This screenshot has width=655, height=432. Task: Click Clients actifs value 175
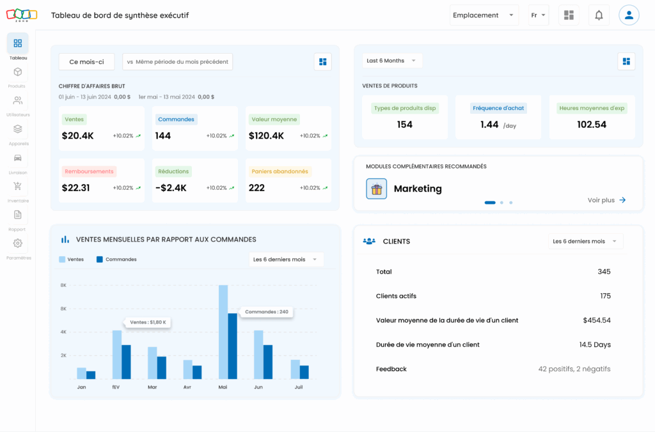click(x=605, y=296)
